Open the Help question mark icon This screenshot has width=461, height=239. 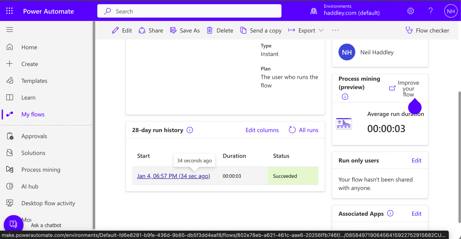coord(431,11)
